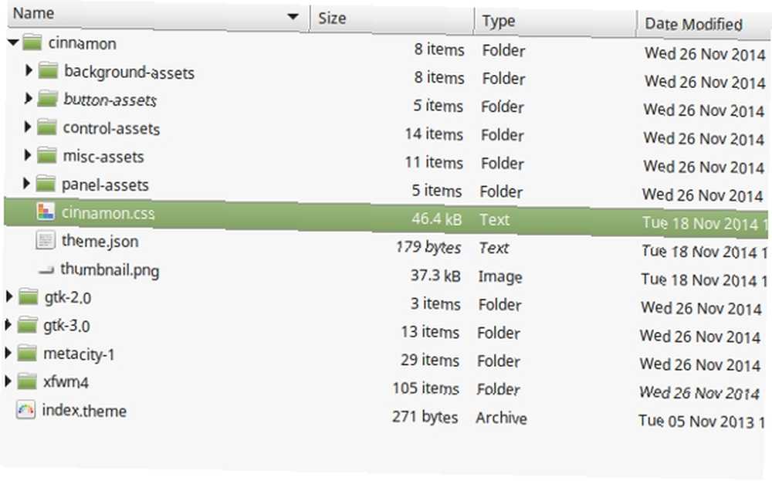Click the thumbnail.png image icon

[x=46, y=269]
